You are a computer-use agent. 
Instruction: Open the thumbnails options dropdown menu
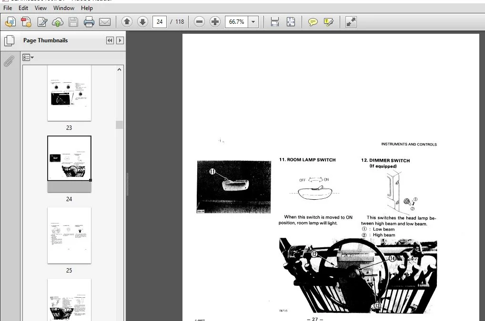[28, 58]
